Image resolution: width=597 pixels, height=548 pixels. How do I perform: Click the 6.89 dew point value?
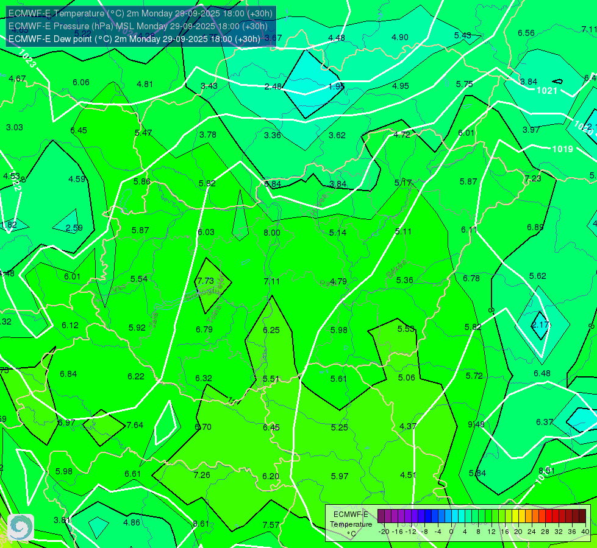coord(535,227)
